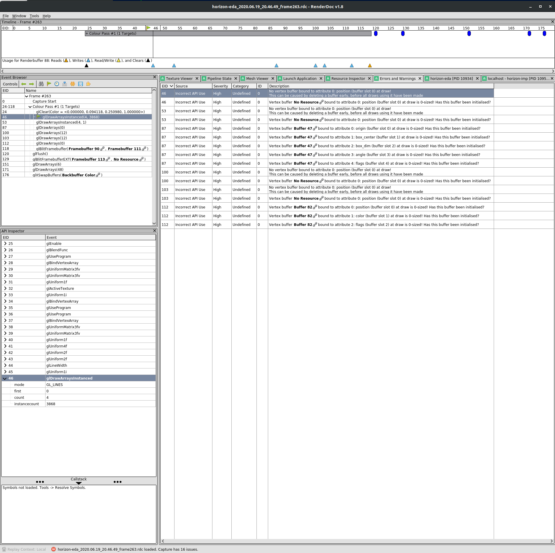Screen dimensions: 555x553
Task: Select the EID 87 Buffer 47 error row
Action: (x=350, y=128)
